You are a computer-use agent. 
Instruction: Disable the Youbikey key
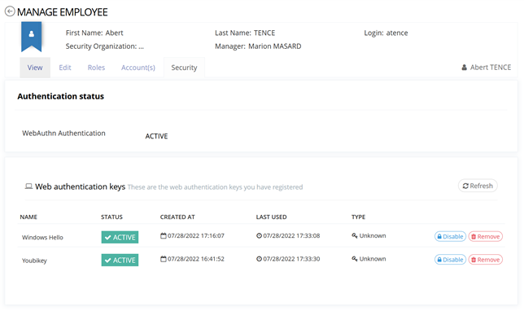click(x=450, y=260)
